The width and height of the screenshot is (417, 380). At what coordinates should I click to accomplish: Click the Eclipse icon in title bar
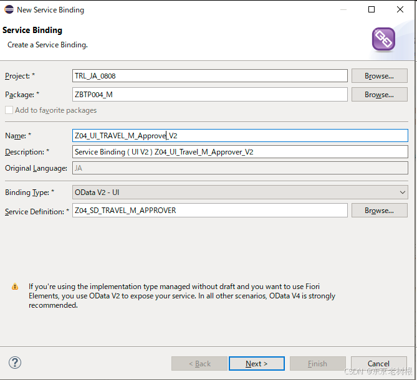(9, 9)
